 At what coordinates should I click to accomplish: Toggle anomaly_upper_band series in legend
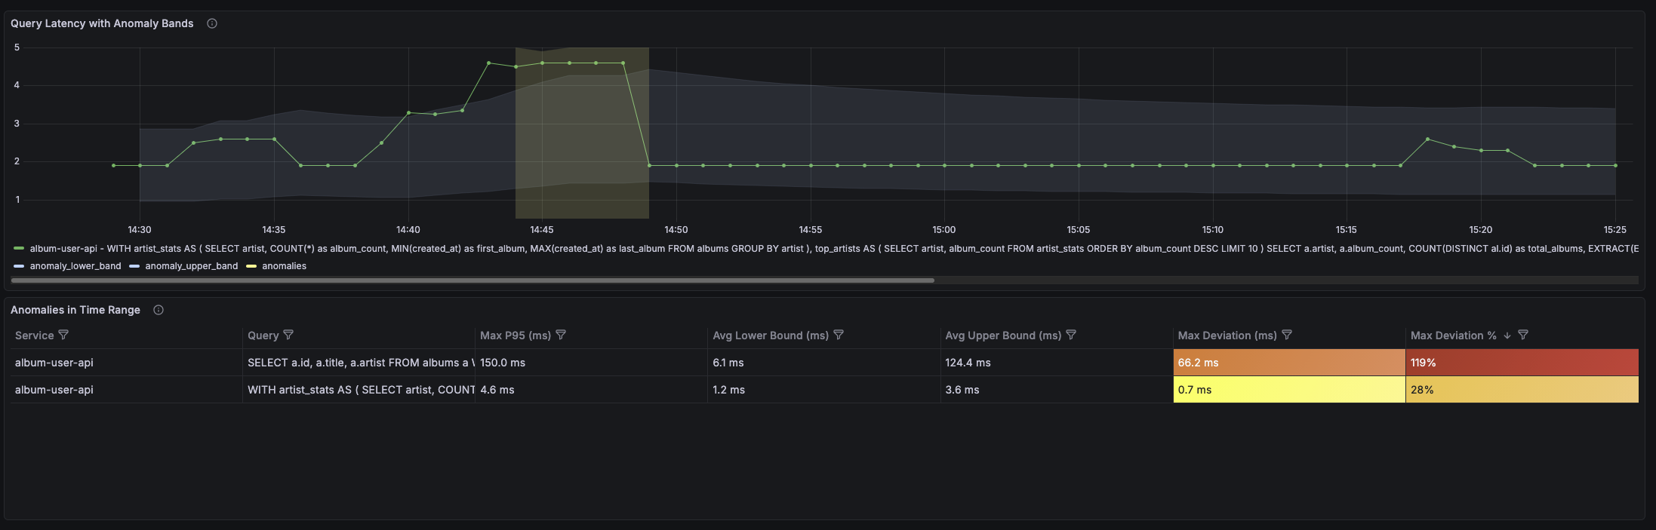pyautogui.click(x=191, y=266)
